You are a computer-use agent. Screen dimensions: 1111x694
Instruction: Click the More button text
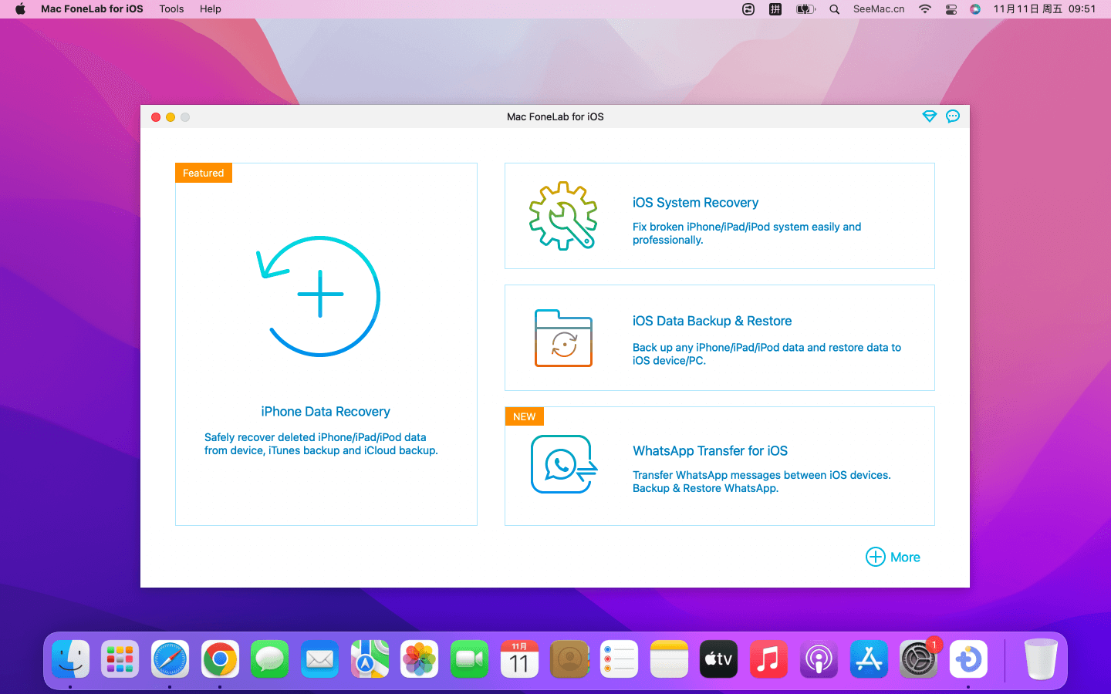point(905,558)
